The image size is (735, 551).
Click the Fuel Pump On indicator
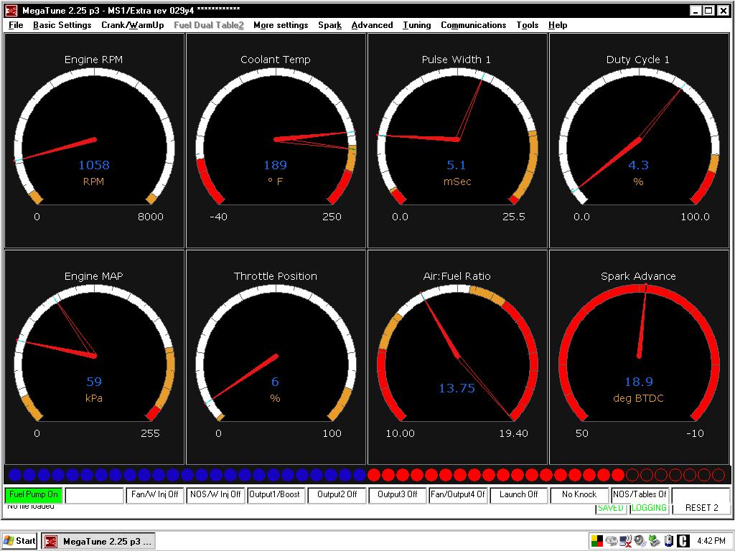click(34, 495)
